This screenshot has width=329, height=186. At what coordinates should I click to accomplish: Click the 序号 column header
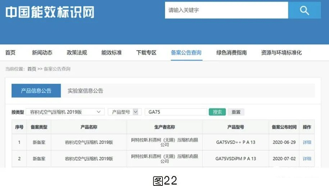(x=19, y=127)
